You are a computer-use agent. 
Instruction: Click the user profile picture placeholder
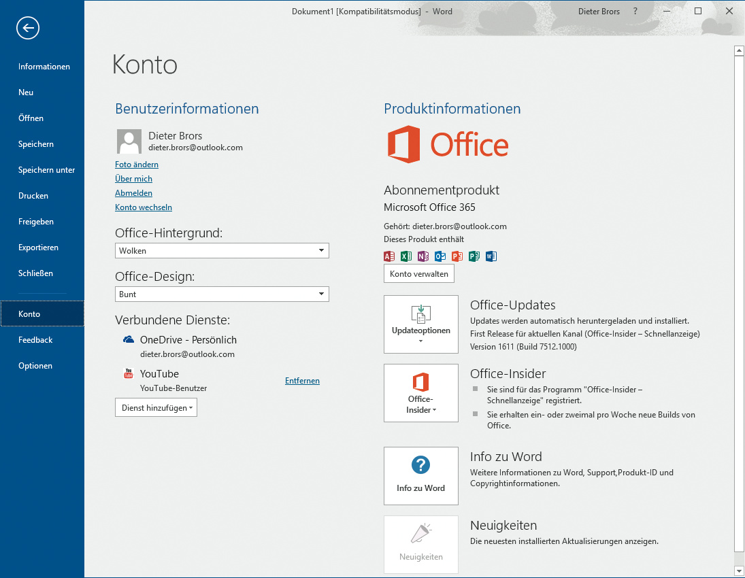pyautogui.click(x=129, y=141)
